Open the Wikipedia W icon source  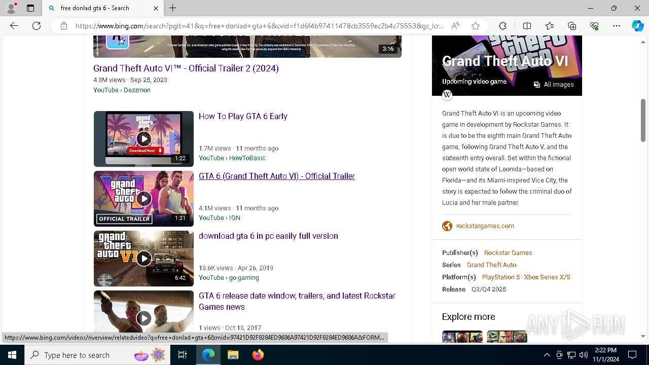(447, 95)
